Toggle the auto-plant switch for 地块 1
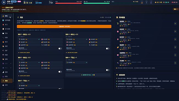 tap(60, 49)
